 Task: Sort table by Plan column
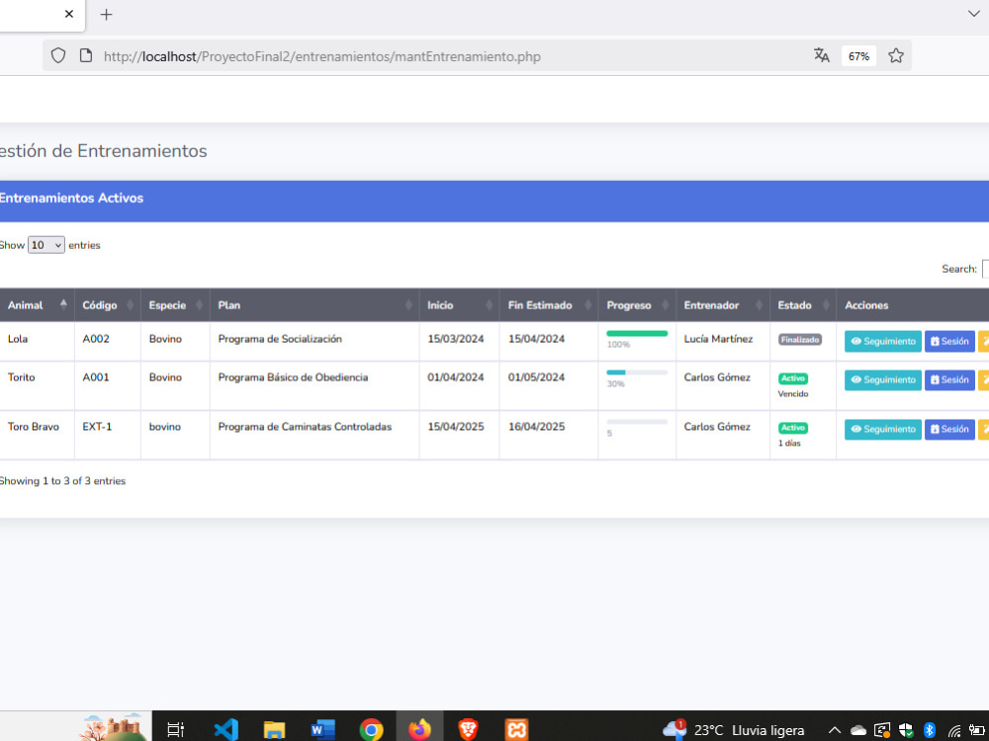(315, 305)
